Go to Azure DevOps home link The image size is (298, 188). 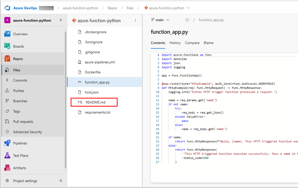tap(25, 8)
